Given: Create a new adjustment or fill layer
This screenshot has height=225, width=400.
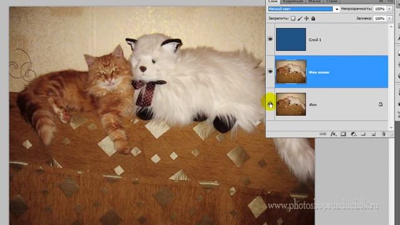Looking at the screenshot, I should pyautogui.click(x=353, y=134).
